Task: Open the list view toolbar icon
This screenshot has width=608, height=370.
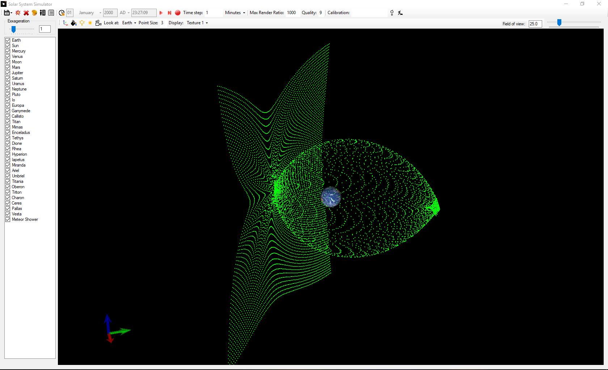Action: point(51,13)
